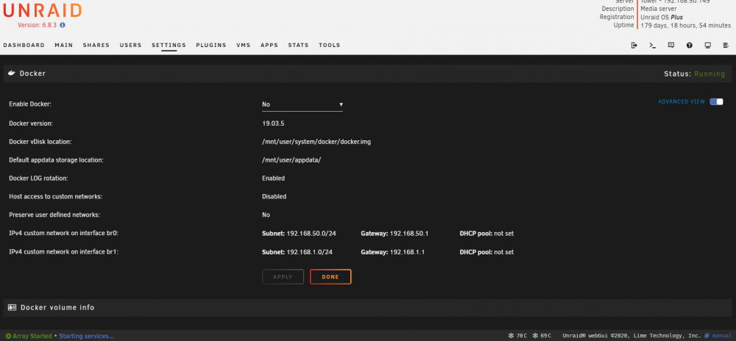Open the Main menu tab

pyautogui.click(x=64, y=46)
